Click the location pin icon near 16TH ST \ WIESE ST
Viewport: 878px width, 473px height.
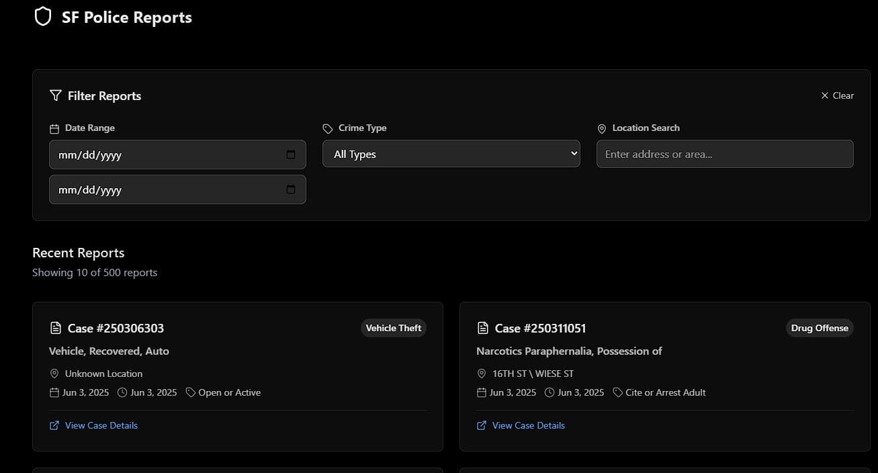pyautogui.click(x=481, y=373)
